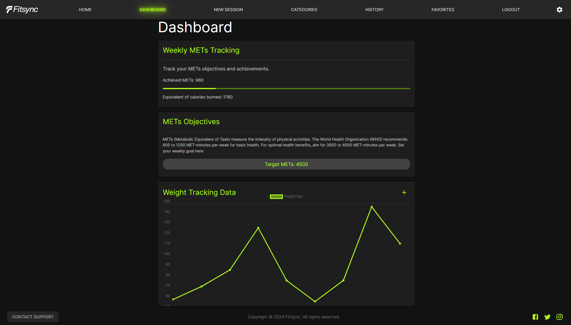
Task: Click the Target METs: 4500 button
Action: pyautogui.click(x=287, y=164)
